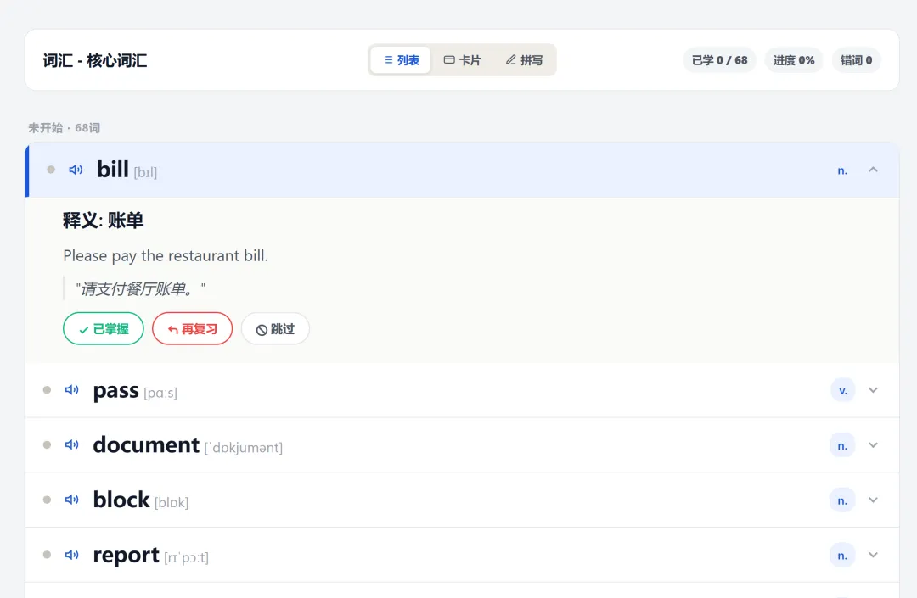The height and width of the screenshot is (598, 917).
Task: Click the n. tag for bill
Action: coord(842,170)
